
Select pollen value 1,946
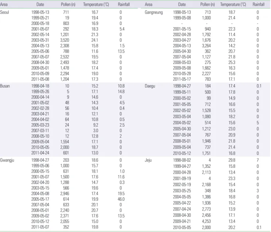point(206,141)
